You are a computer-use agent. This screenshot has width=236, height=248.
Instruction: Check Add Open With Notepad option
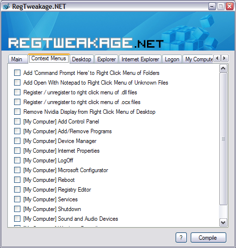click(17, 83)
